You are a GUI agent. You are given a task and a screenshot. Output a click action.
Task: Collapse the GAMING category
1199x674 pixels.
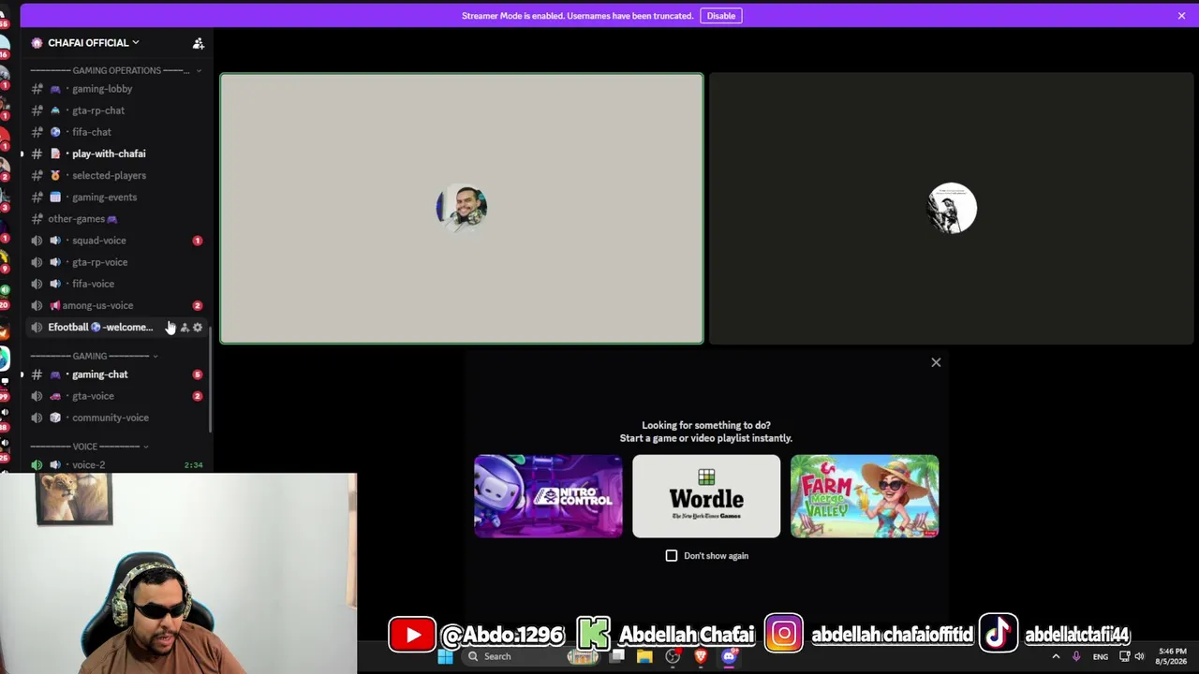click(x=94, y=356)
